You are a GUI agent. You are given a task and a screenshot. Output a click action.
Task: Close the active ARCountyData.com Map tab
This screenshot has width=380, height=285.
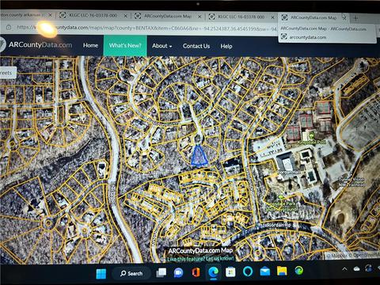click(344, 17)
